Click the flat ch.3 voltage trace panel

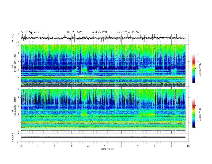point(105,137)
